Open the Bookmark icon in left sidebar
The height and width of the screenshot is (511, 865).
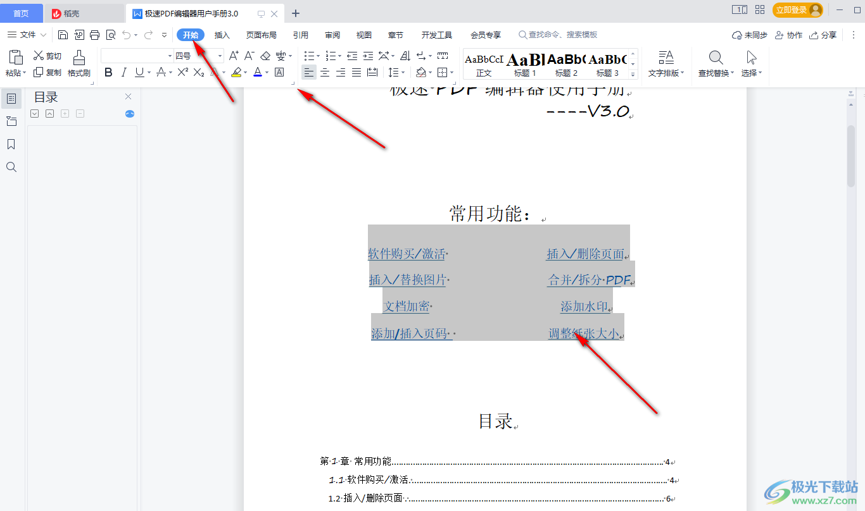click(x=11, y=144)
